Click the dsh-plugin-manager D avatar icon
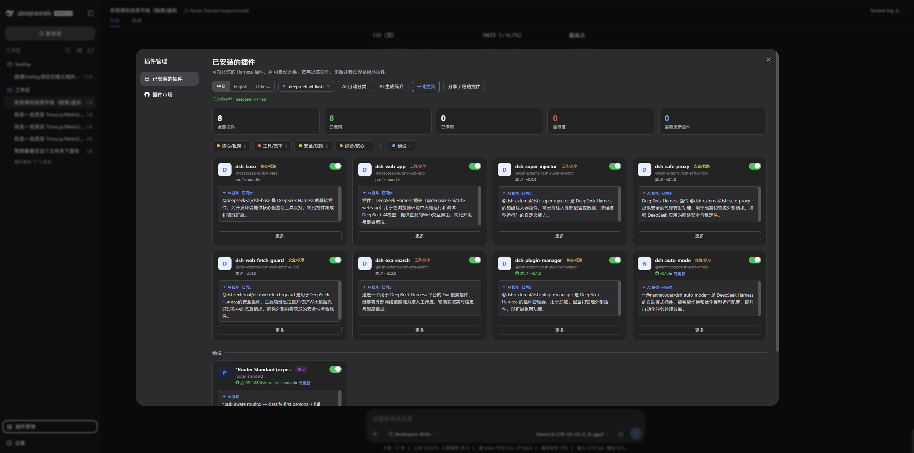 point(505,263)
